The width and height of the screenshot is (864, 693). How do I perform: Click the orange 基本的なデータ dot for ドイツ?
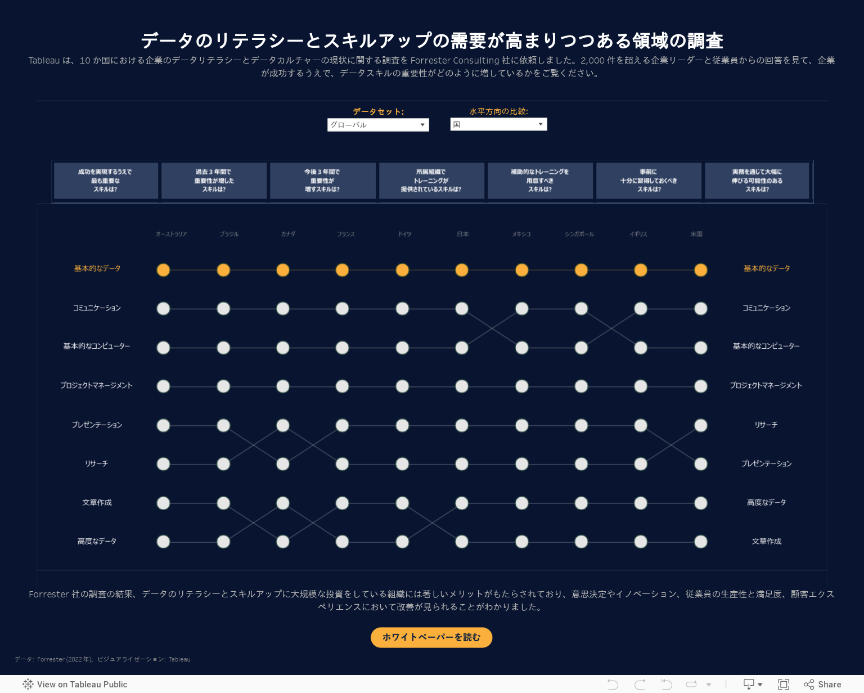[402, 270]
